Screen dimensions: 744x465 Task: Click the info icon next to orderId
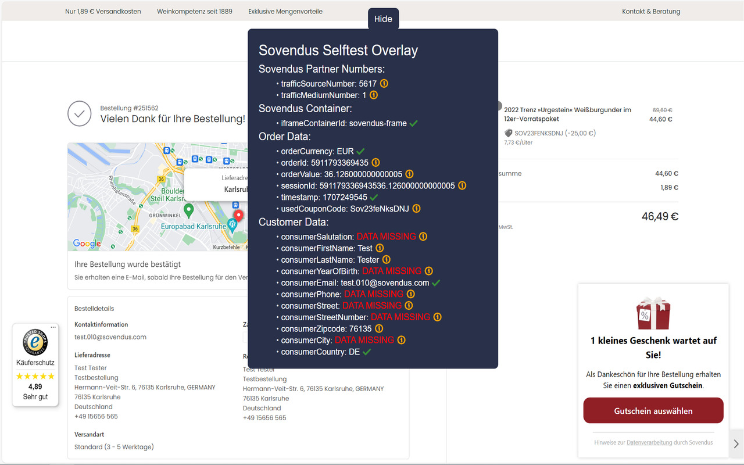tap(376, 162)
